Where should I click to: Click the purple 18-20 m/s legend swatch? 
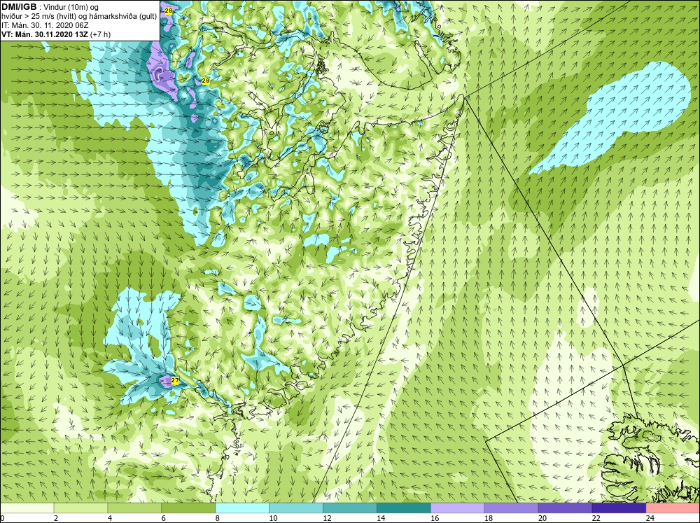point(511,508)
